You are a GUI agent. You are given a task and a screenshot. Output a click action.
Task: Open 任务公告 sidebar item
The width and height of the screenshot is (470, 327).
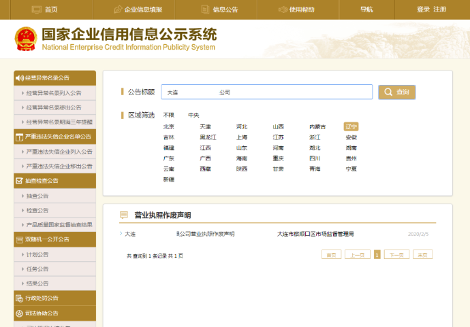55,269
